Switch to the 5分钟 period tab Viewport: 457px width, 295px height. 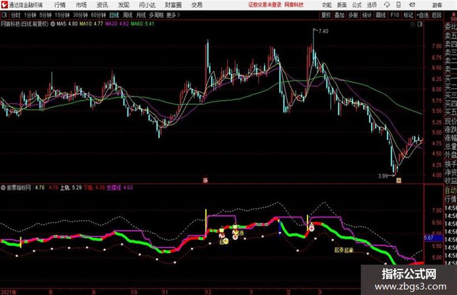45,15
